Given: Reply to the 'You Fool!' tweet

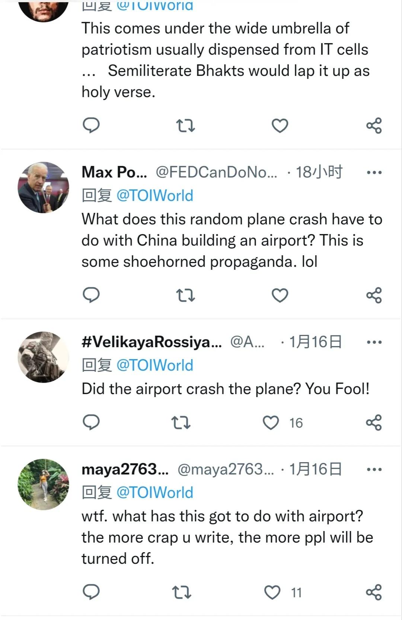Looking at the screenshot, I should pyautogui.click(x=91, y=422).
